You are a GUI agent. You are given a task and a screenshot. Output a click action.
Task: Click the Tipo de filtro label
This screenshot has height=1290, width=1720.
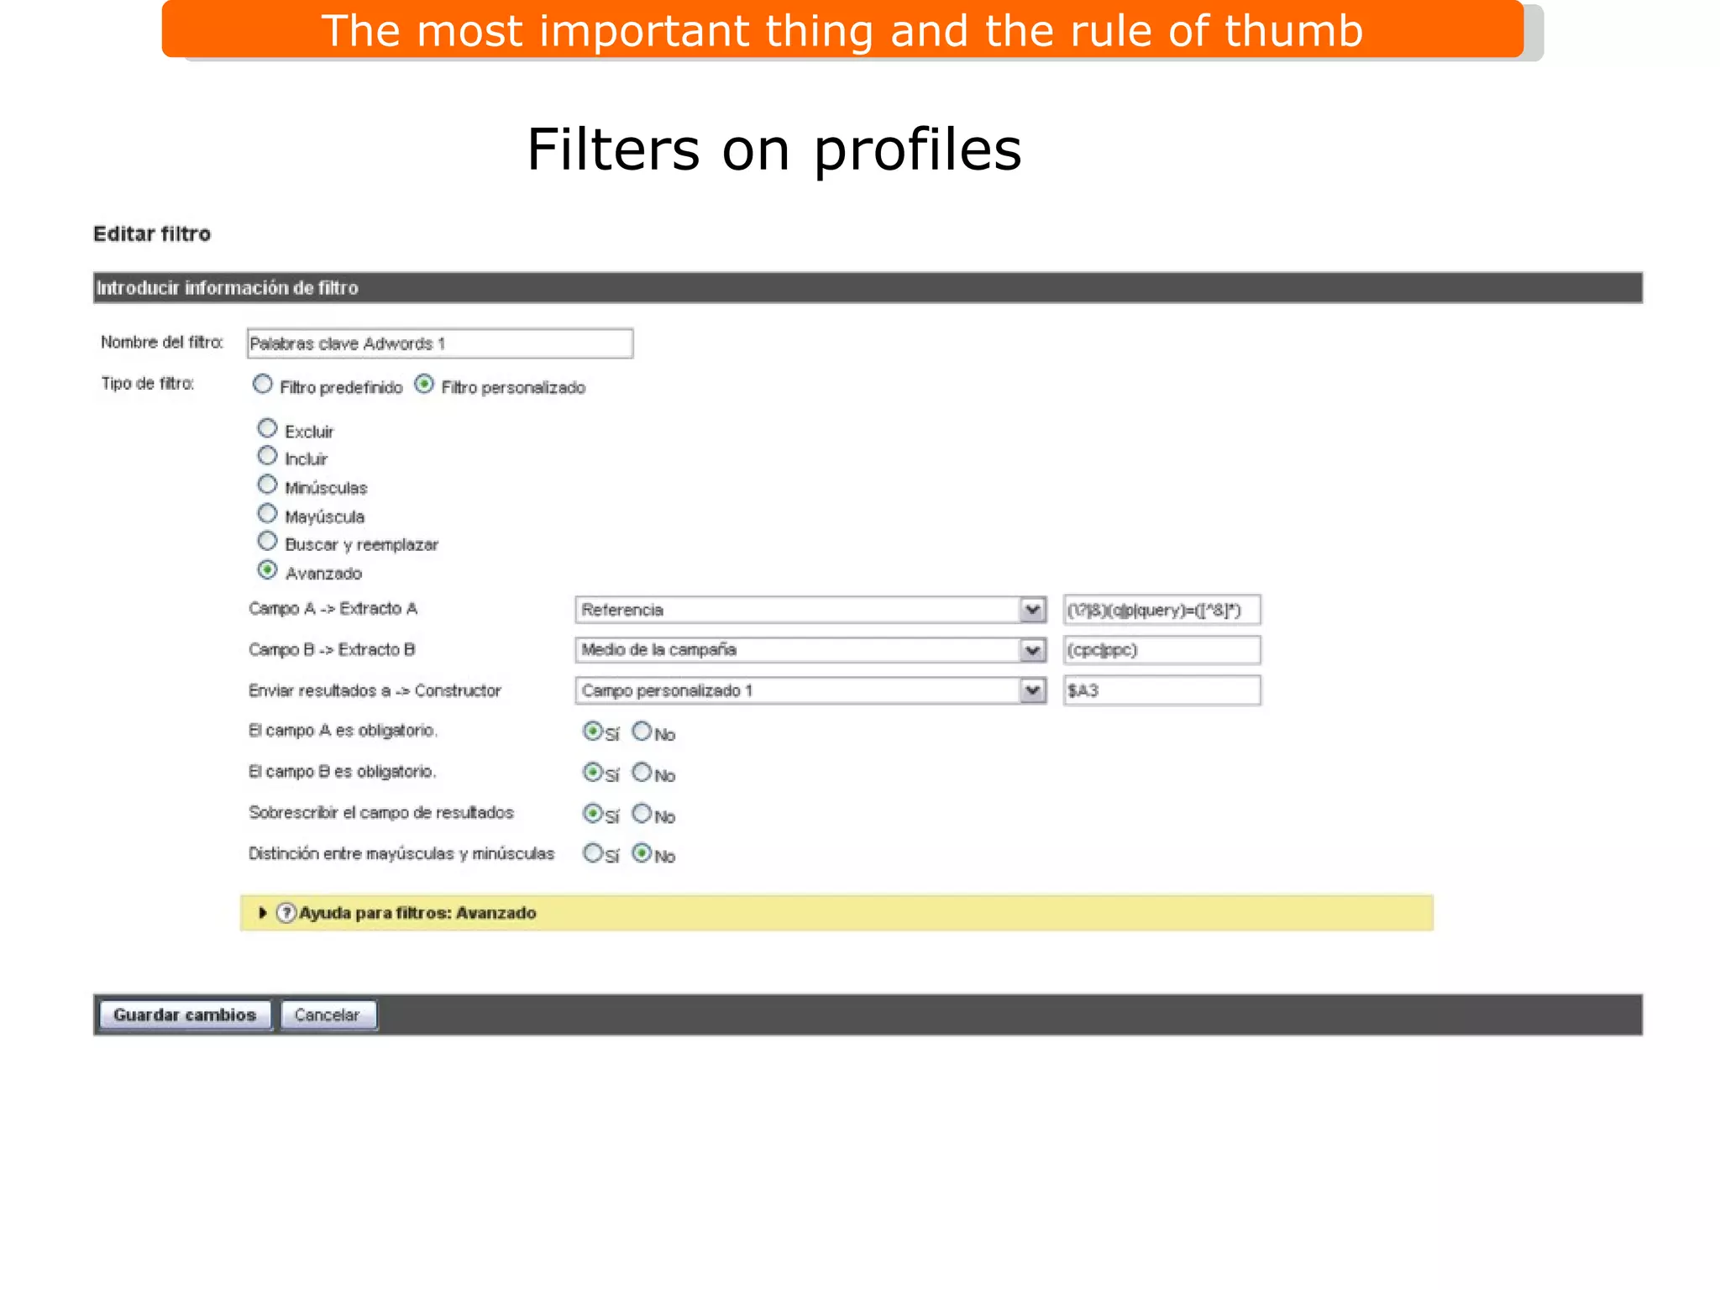pos(148,384)
